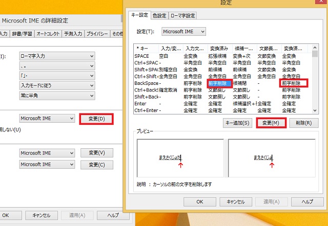Click the 変換済み column header

pyautogui.click(x=219, y=48)
